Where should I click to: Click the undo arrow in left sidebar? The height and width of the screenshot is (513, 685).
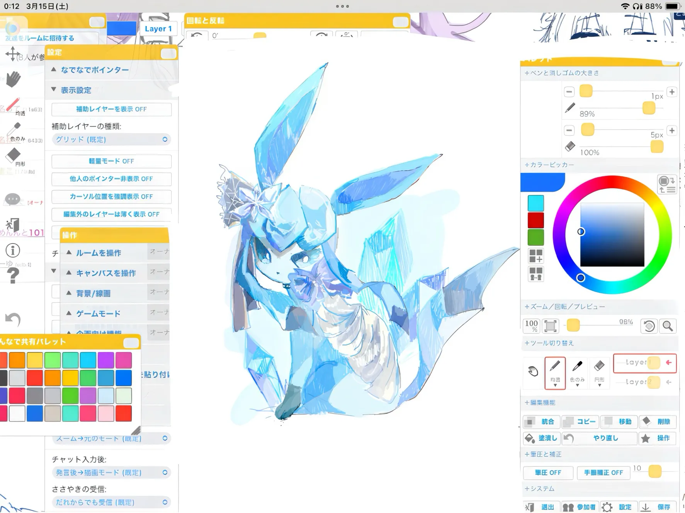(x=13, y=320)
